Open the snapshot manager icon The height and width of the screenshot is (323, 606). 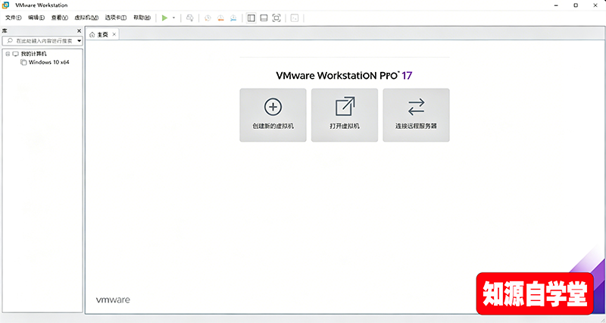tap(233, 17)
